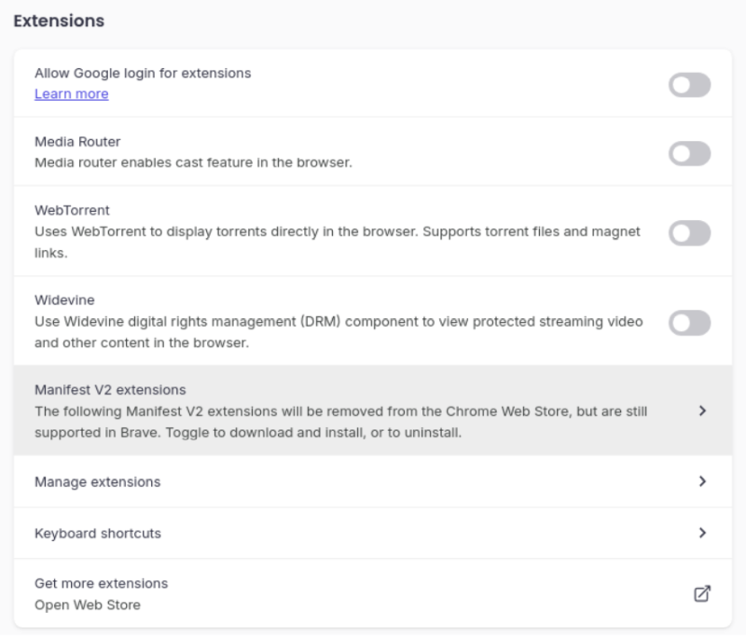Enable Allow Google login for extensions toggle
Image resolution: width=746 pixels, height=640 pixels.
point(689,86)
